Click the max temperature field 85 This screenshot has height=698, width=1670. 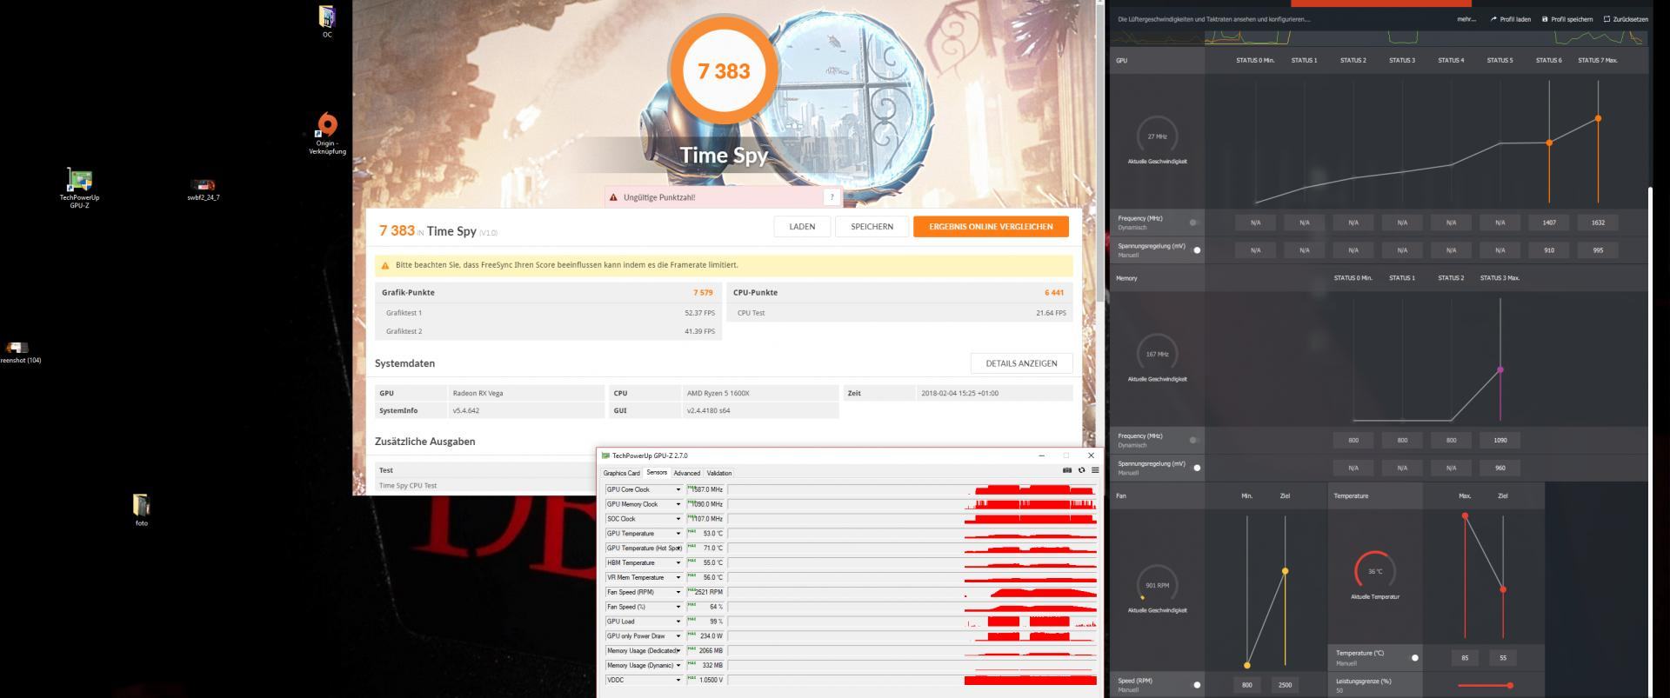(x=1465, y=658)
